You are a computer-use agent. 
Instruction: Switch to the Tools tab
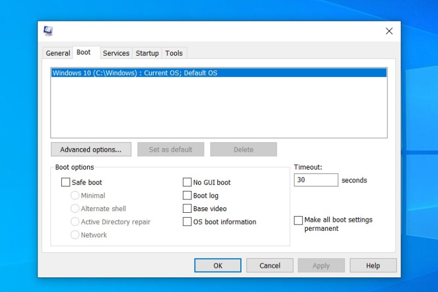click(174, 53)
